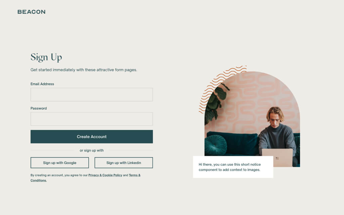This screenshot has height=215, width=344.
Task: Focus the Email Address input field
Action: tap(92, 94)
